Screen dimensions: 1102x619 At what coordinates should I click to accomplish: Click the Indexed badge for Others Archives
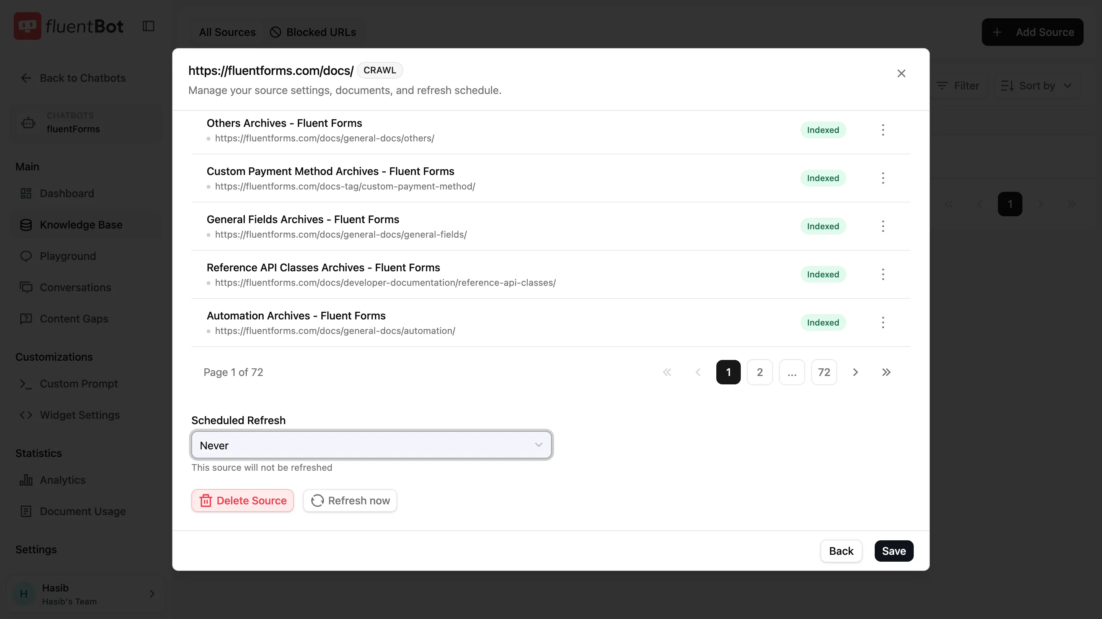[x=823, y=130]
